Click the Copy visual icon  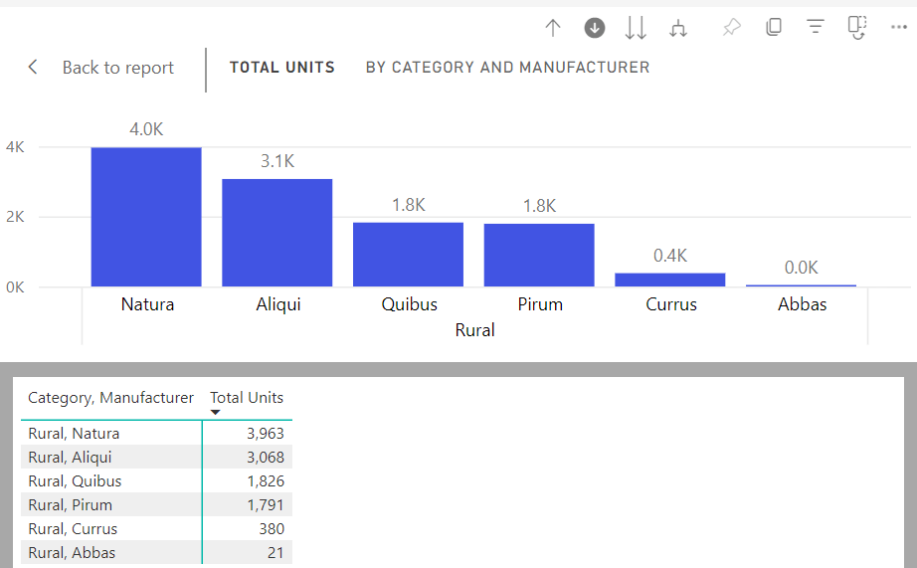tap(773, 28)
